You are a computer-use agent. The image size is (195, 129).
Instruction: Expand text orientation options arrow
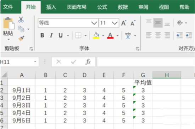(186, 23)
